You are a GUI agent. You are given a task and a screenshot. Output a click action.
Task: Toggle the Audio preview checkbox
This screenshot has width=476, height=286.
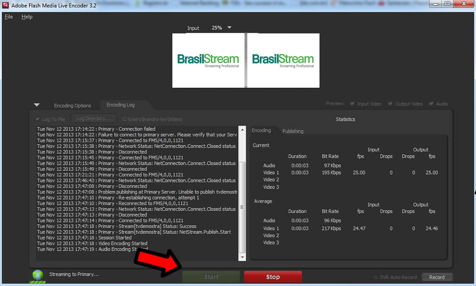tap(431, 104)
